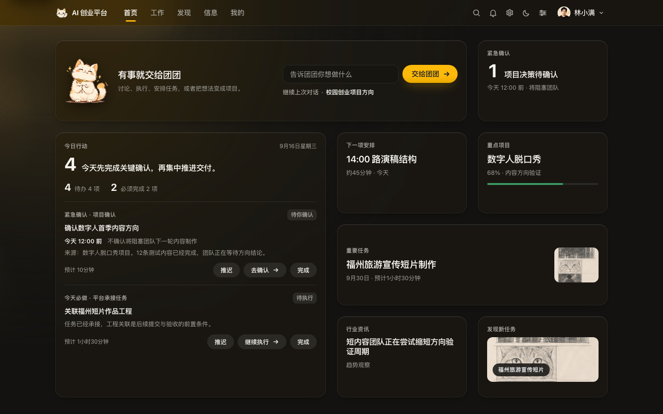
Task: Open the 福州旅游宣传短片制作 cat thumbnail
Action: pyautogui.click(x=576, y=265)
